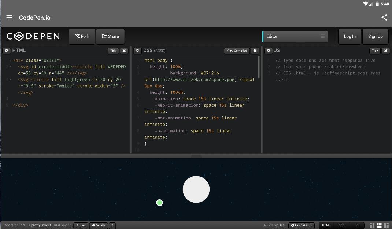Close the HTML editor panel

(x=124, y=51)
